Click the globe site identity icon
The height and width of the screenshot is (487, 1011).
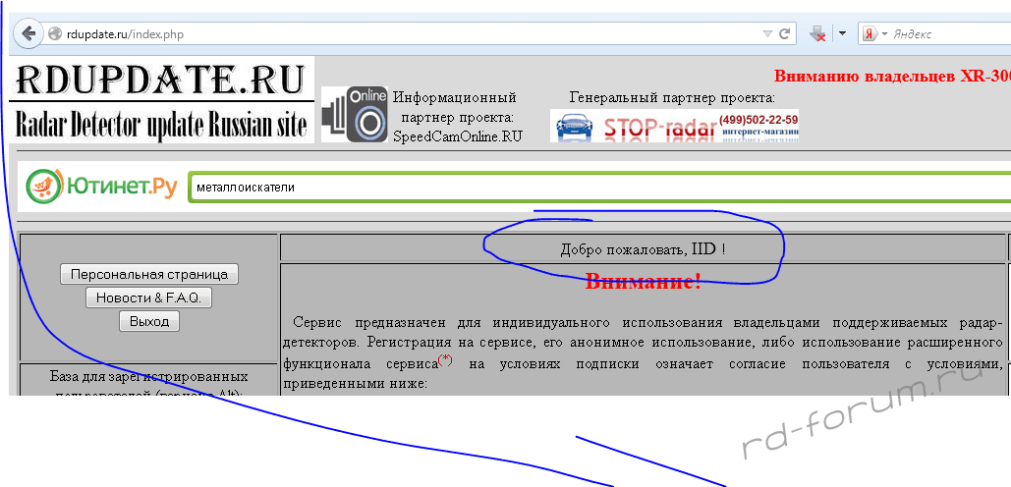click(x=55, y=34)
